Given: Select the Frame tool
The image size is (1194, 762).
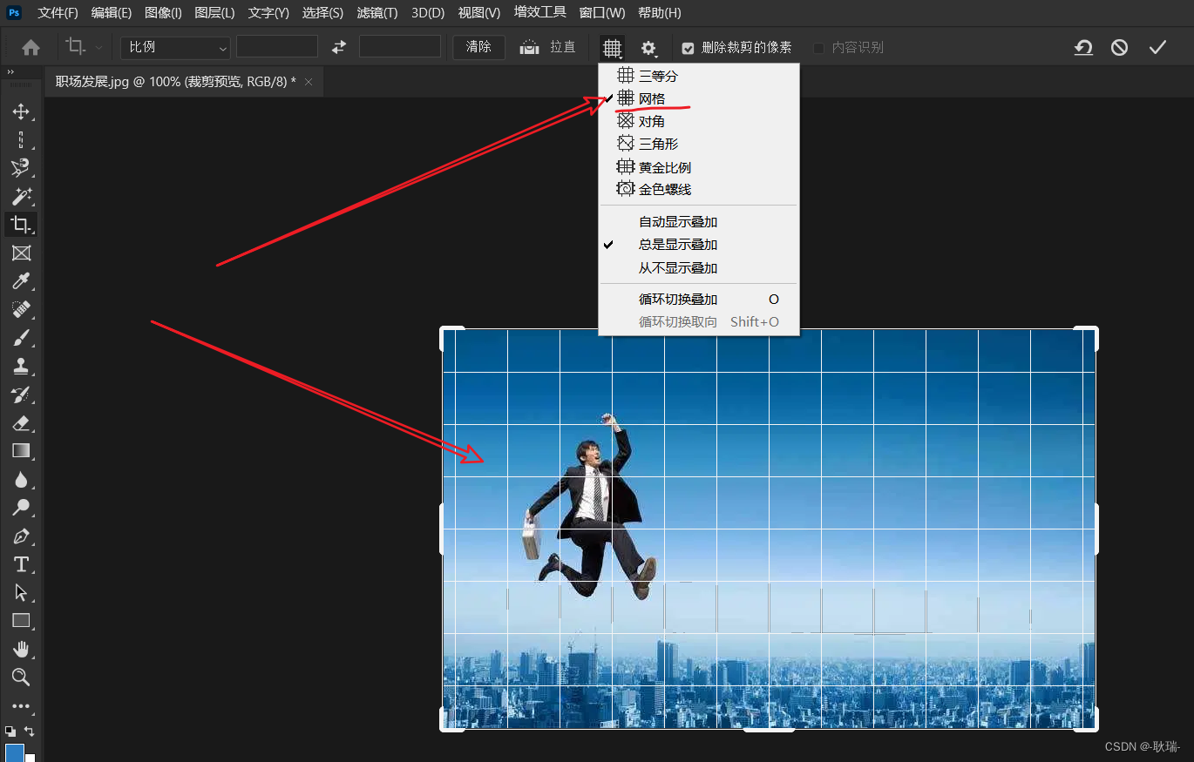Looking at the screenshot, I should coord(21,253).
